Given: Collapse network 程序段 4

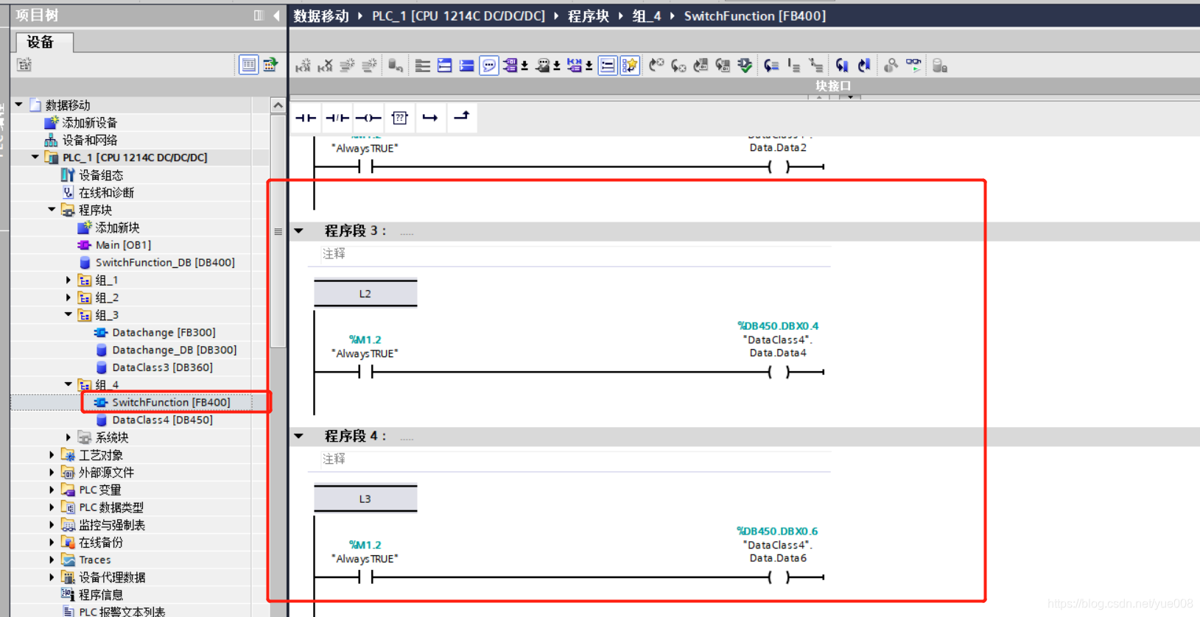Looking at the screenshot, I should [x=299, y=436].
